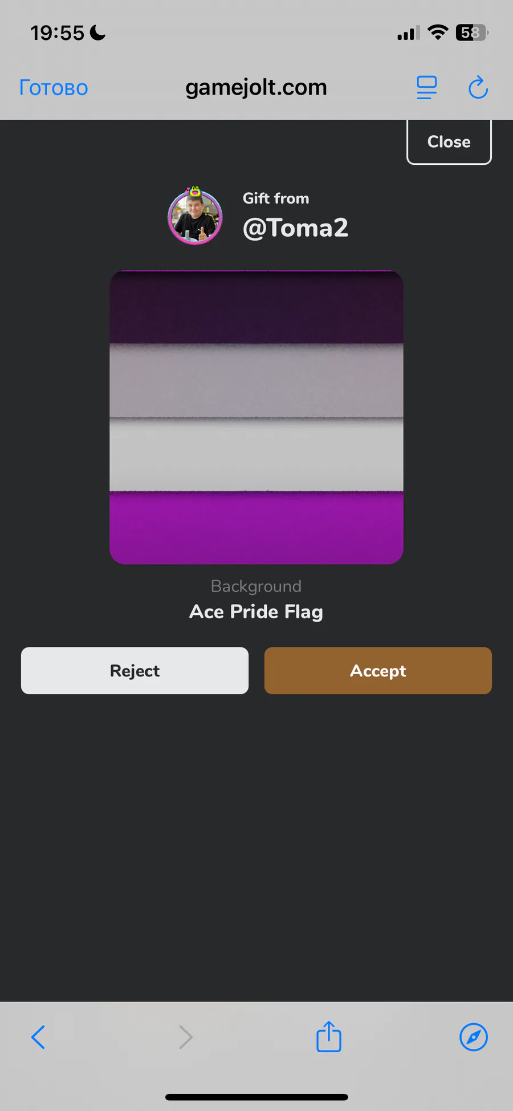The image size is (513, 1111).
Task: Tap the moon Focus icon beside the time
Action: click(x=97, y=33)
